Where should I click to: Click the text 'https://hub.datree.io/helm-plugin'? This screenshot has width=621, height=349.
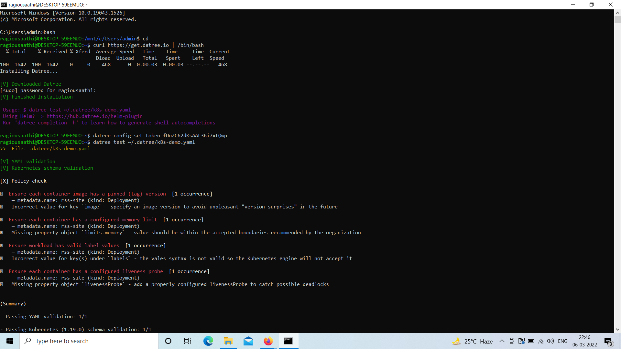[94, 116]
